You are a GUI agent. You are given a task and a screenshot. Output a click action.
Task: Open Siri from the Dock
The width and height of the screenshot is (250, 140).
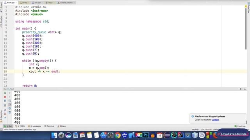[68, 135]
